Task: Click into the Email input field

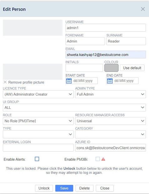Action: point(105,54)
